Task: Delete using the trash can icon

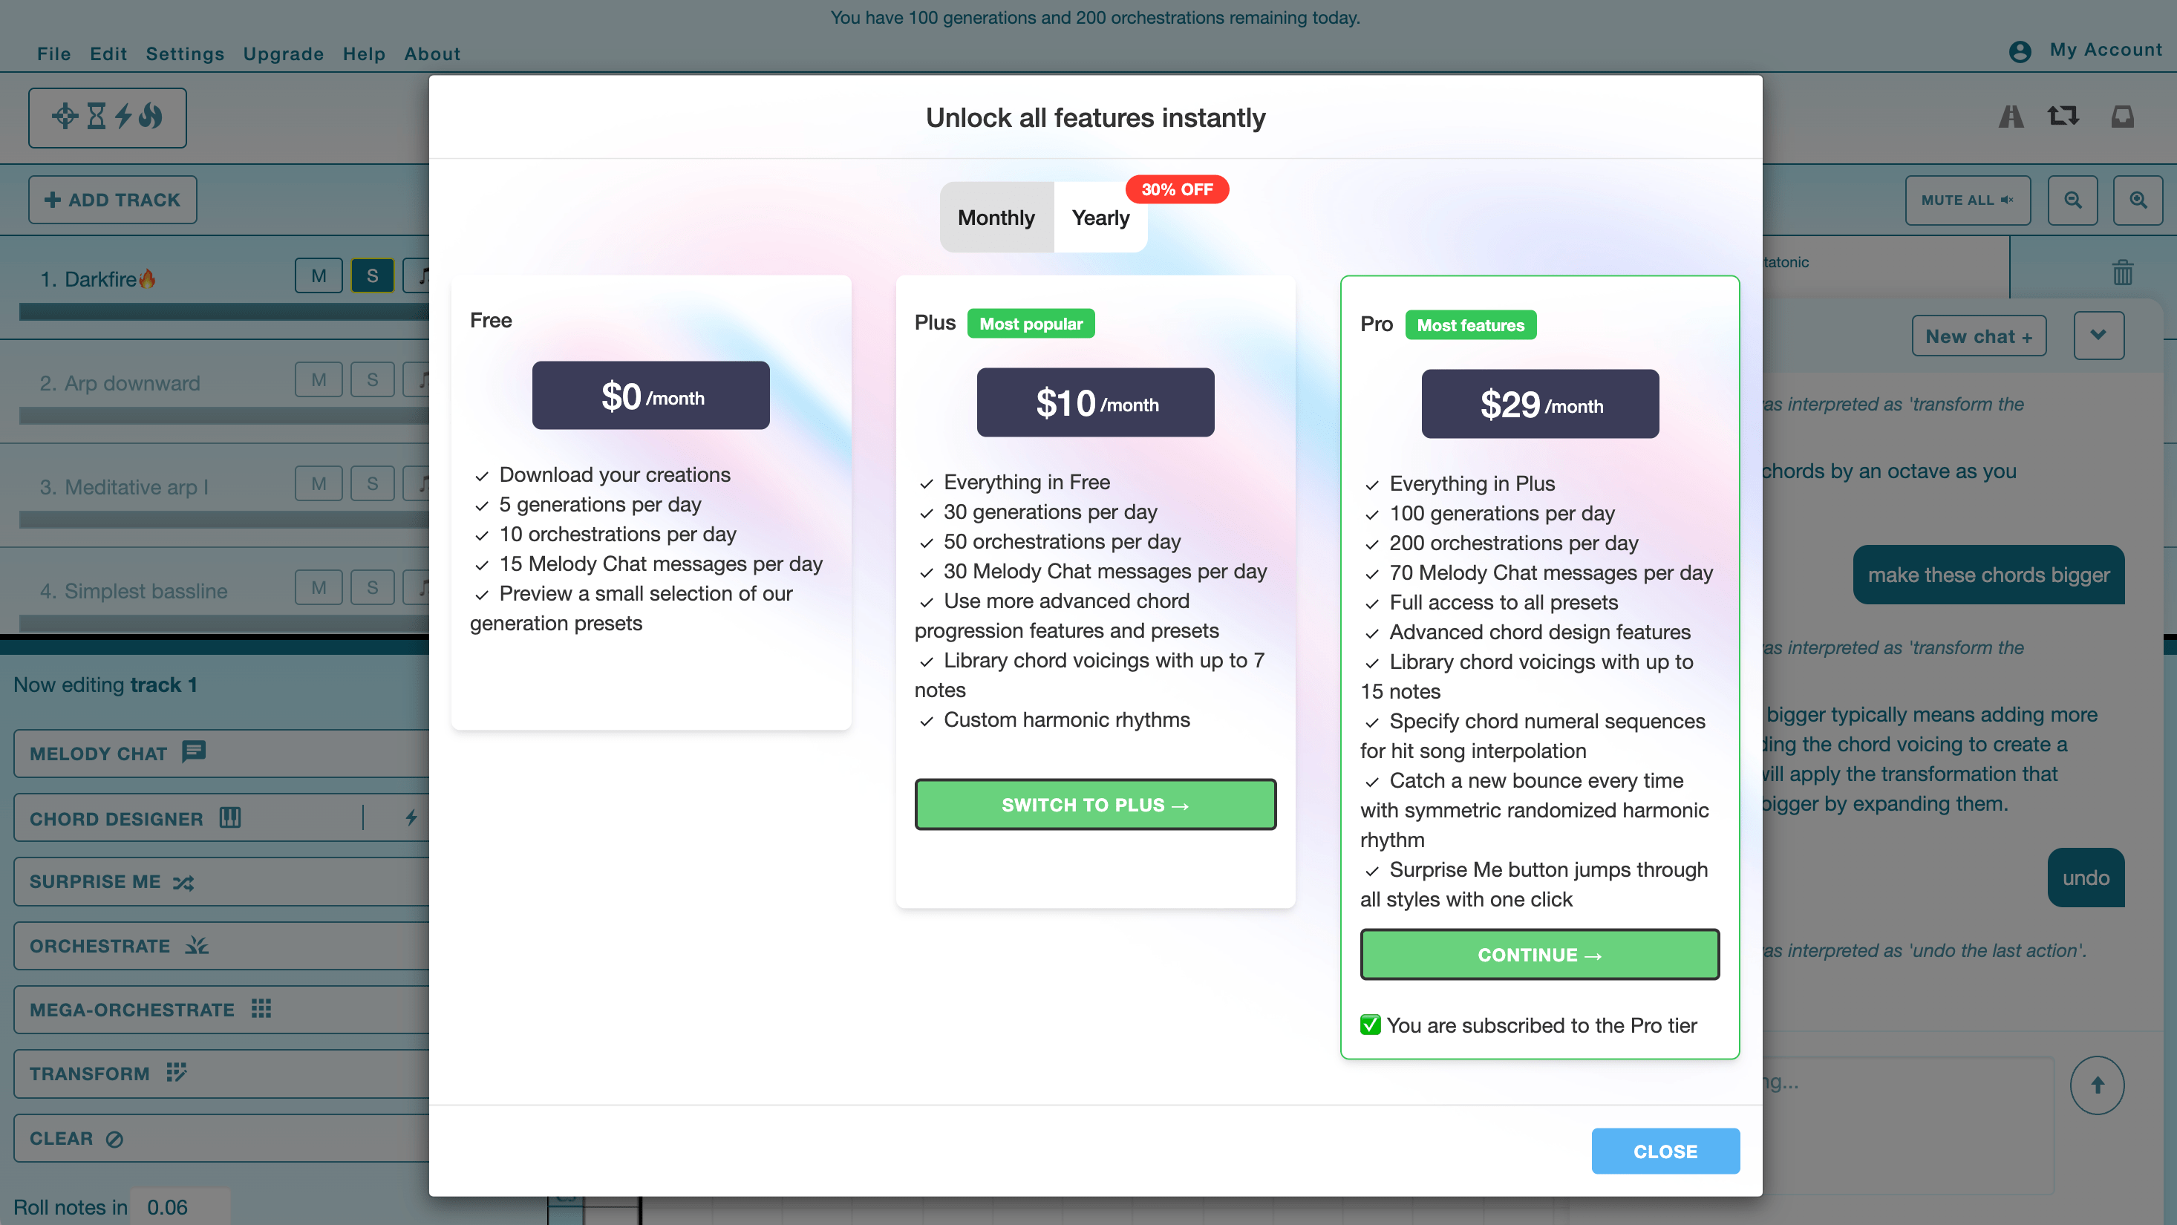Action: click(x=2122, y=272)
